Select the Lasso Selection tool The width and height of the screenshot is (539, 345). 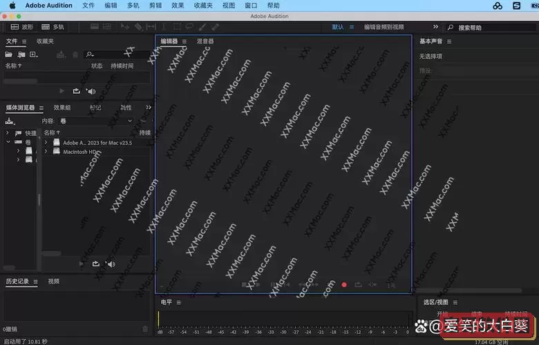coord(189,27)
